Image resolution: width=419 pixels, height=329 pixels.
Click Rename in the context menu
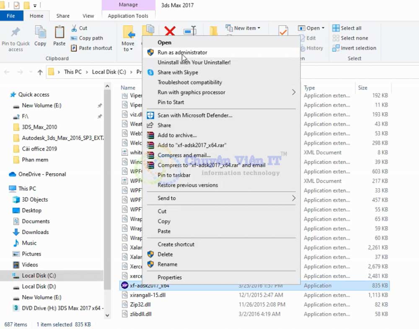[x=221, y=264]
